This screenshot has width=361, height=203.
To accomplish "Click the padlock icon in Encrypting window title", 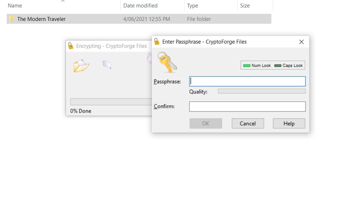I will pyautogui.click(x=71, y=46).
